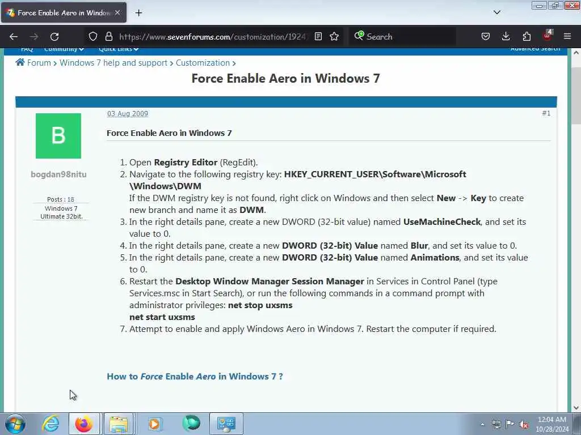Show hidden system tray icons
Screen dimensions: 581x435
(x=482, y=424)
